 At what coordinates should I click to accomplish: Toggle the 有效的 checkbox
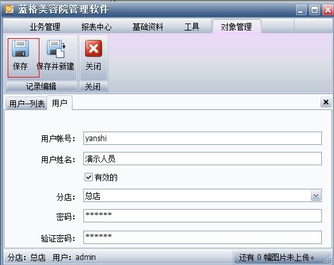click(88, 177)
